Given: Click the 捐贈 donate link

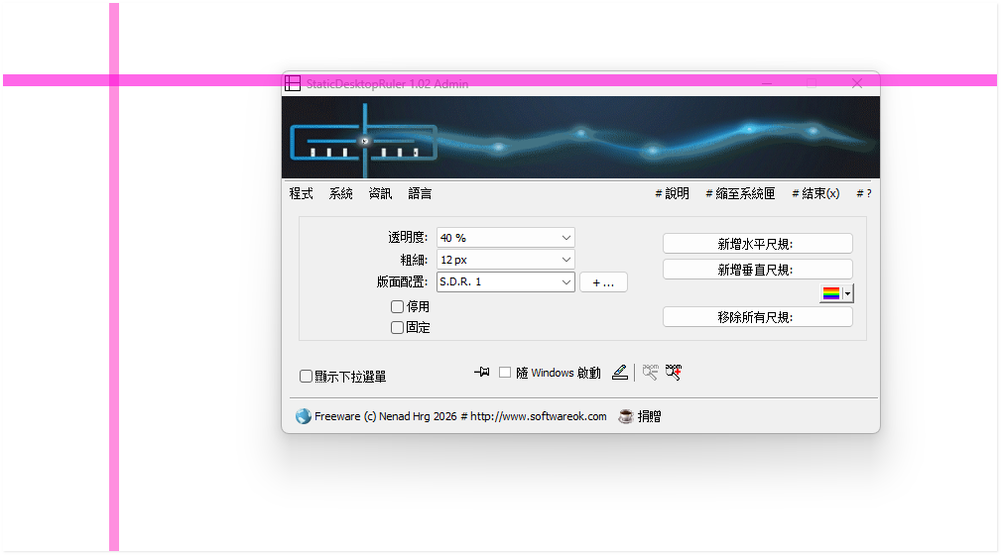Looking at the screenshot, I should pos(649,416).
